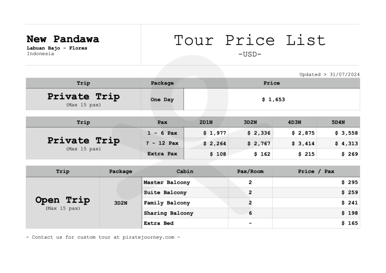Select the 2D1N column header
The width and height of the screenshot is (386, 273).
tap(206, 122)
